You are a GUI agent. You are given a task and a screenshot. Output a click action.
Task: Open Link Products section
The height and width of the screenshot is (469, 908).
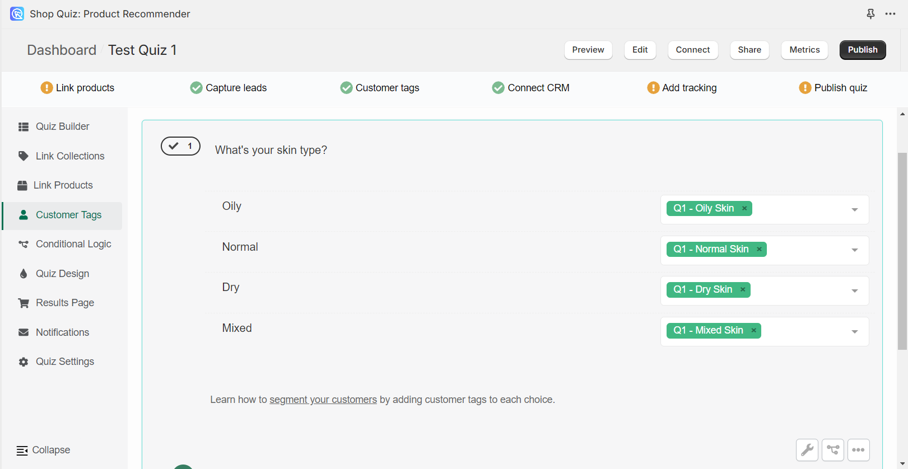(x=63, y=185)
